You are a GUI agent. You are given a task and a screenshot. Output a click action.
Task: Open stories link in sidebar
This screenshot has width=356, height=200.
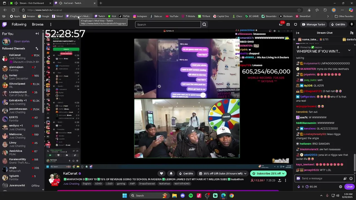click(22, 41)
